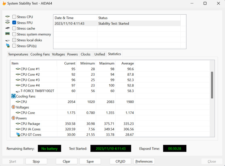Click the No battery indicator
The image size is (225, 166).
click(49, 148)
